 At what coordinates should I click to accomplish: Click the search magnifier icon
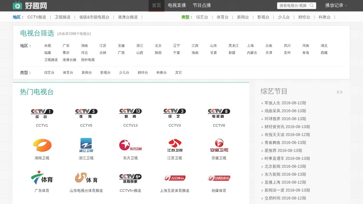click(x=312, y=6)
